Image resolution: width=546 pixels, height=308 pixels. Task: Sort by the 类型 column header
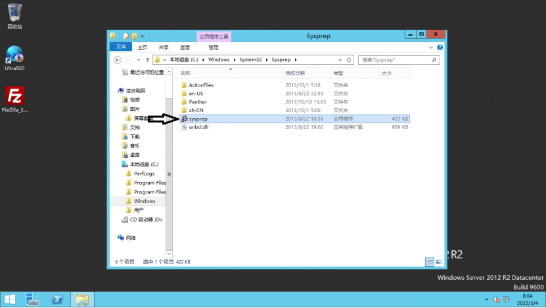tap(355, 73)
